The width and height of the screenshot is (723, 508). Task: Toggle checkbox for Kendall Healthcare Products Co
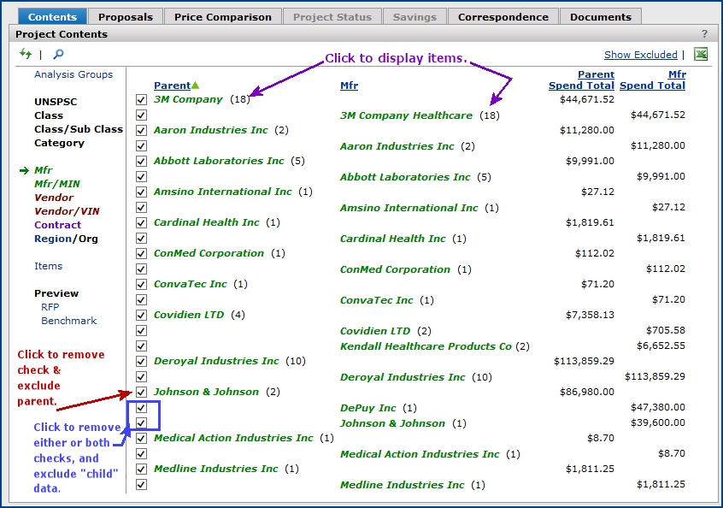pos(141,346)
